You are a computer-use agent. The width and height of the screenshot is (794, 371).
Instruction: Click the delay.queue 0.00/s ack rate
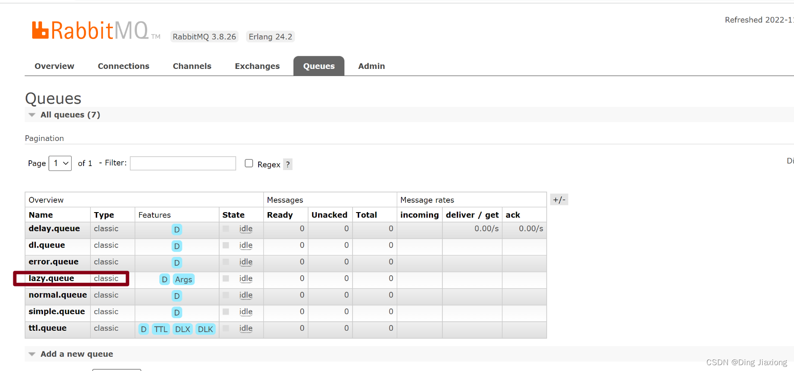531,229
